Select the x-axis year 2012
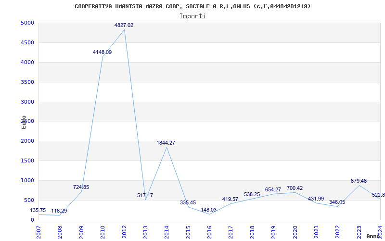The height and width of the screenshot is (241, 385). pyautogui.click(x=124, y=232)
